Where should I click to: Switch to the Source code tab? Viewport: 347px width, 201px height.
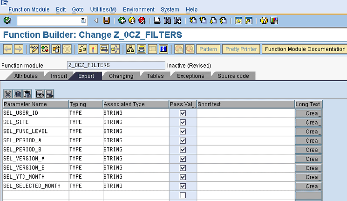coord(233,76)
